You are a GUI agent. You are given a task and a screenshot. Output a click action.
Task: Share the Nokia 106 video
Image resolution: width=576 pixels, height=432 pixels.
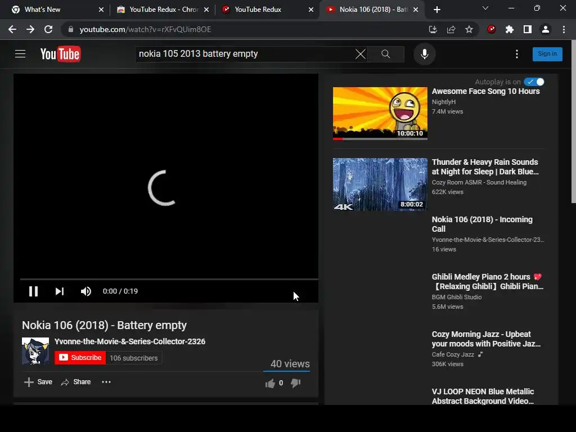click(76, 382)
